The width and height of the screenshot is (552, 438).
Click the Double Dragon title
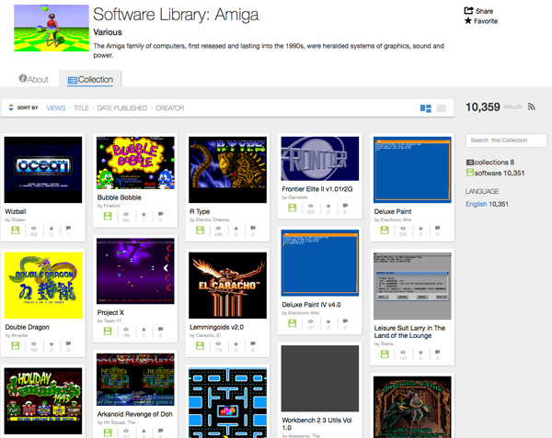[x=27, y=327]
